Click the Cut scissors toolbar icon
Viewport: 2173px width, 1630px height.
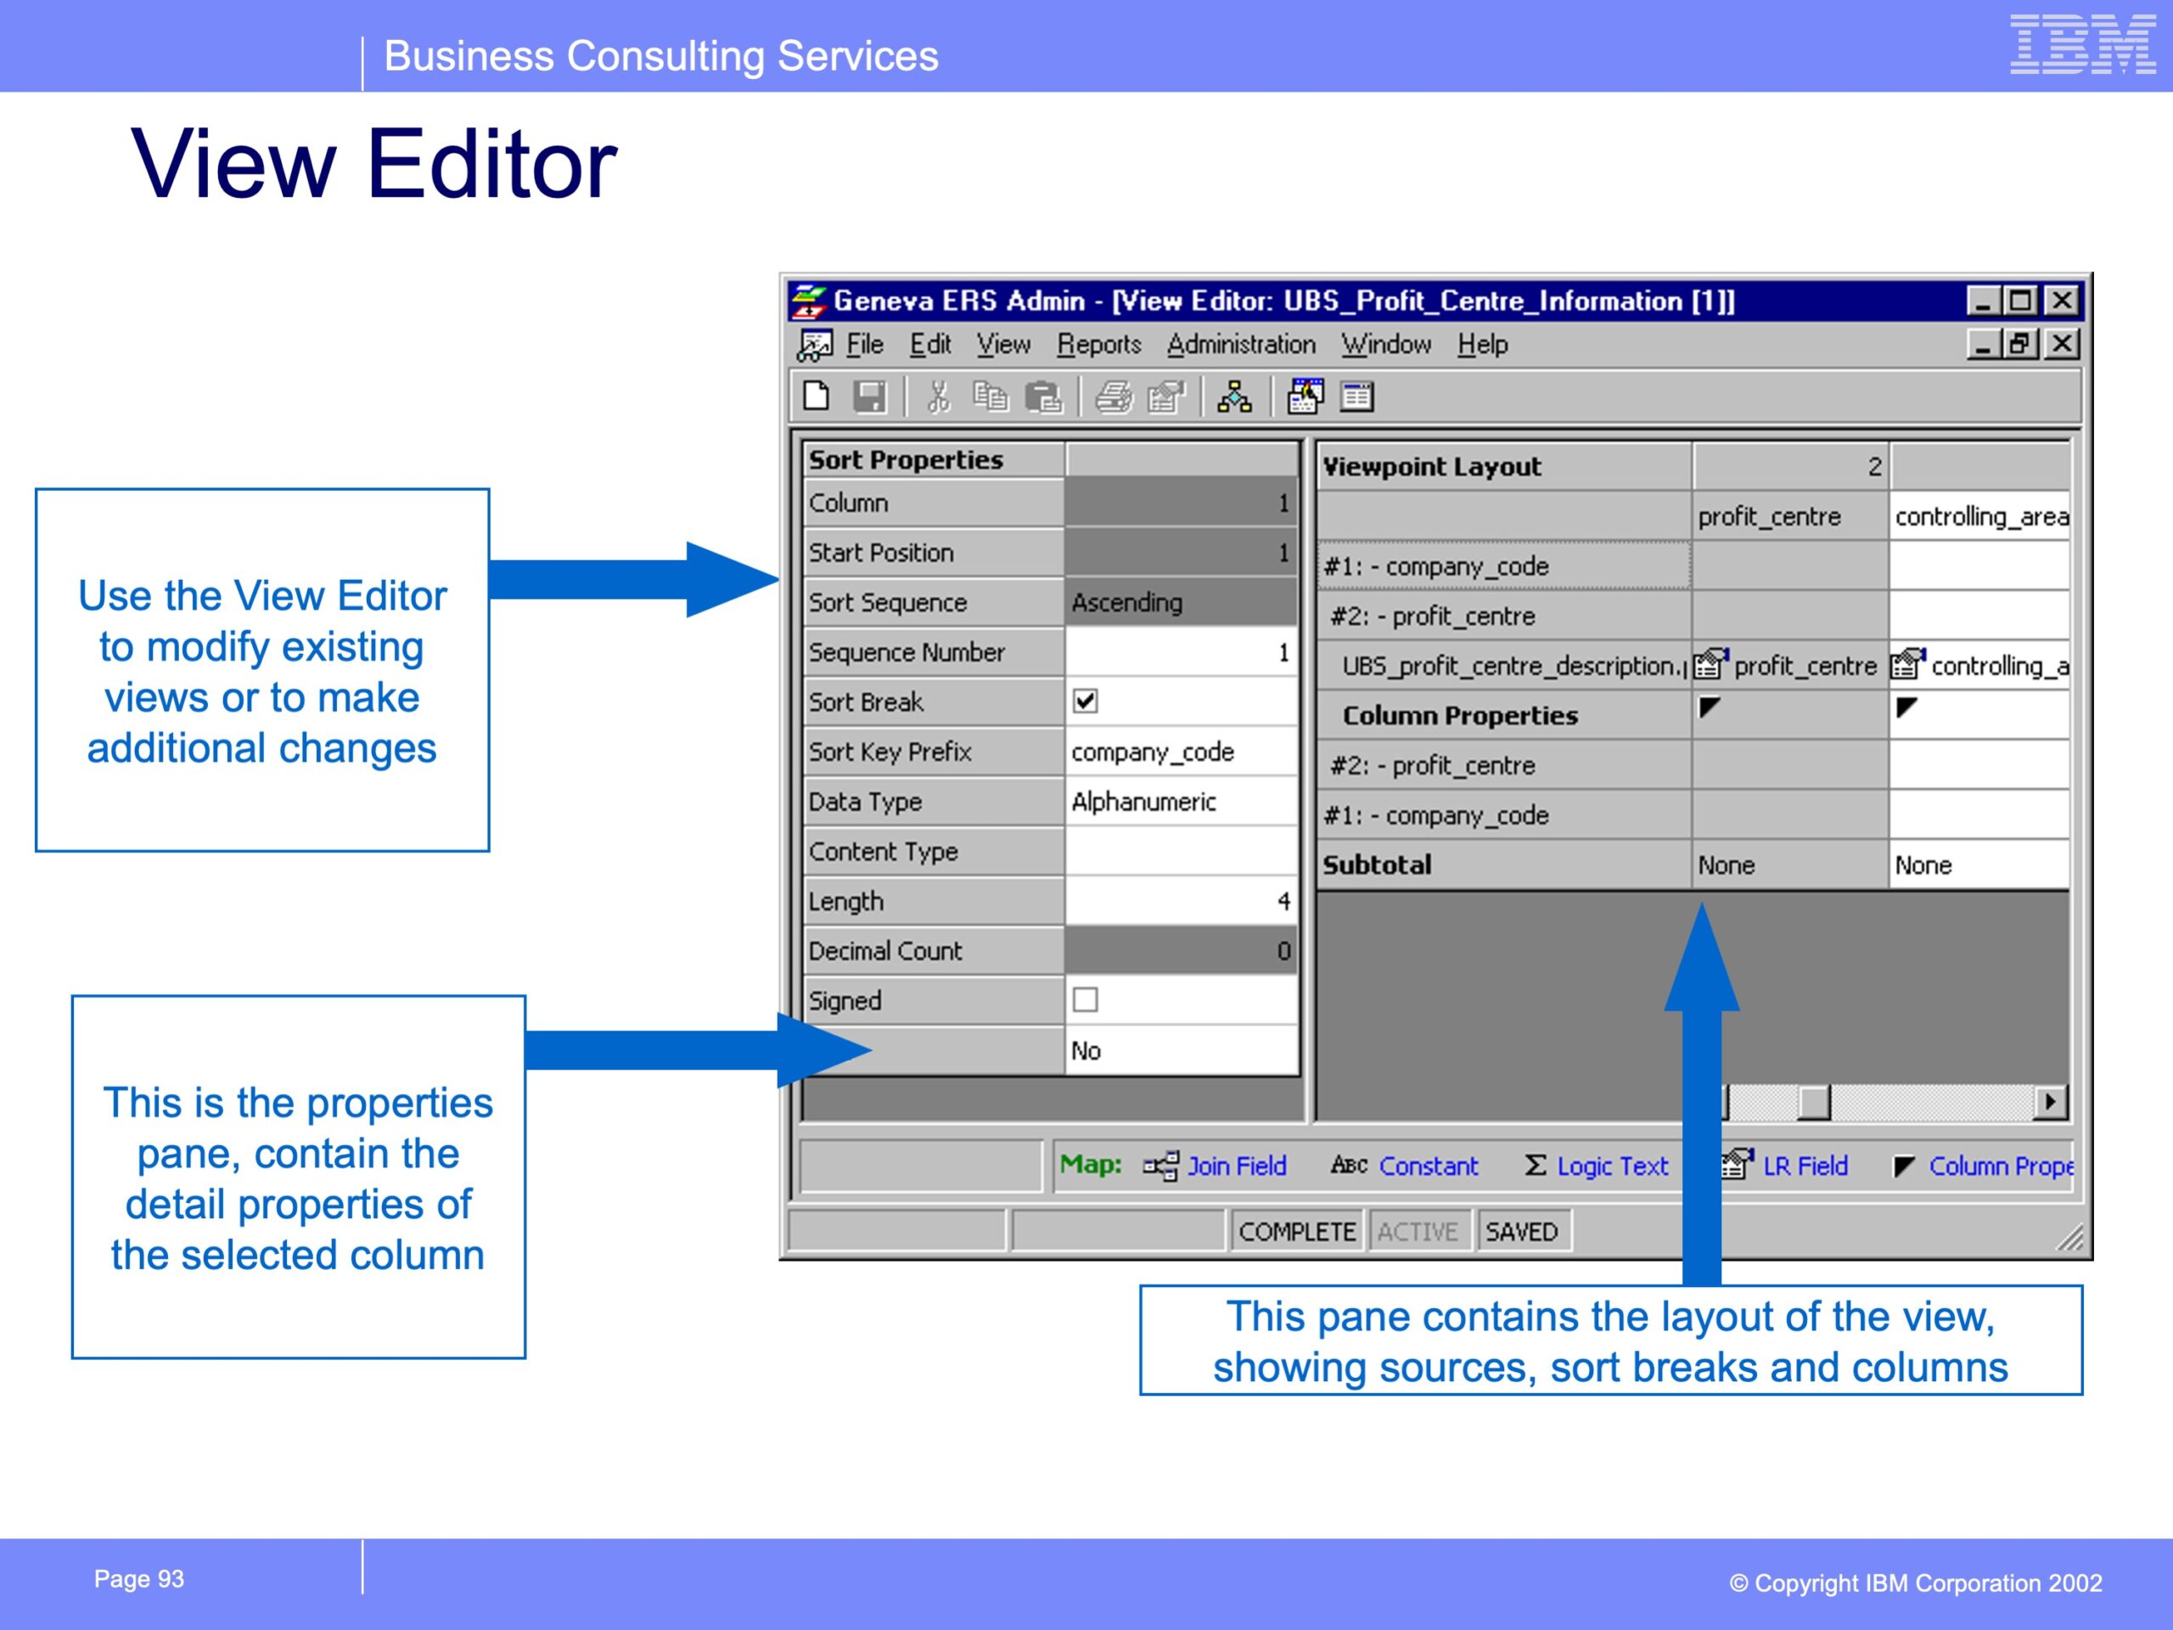coord(938,397)
